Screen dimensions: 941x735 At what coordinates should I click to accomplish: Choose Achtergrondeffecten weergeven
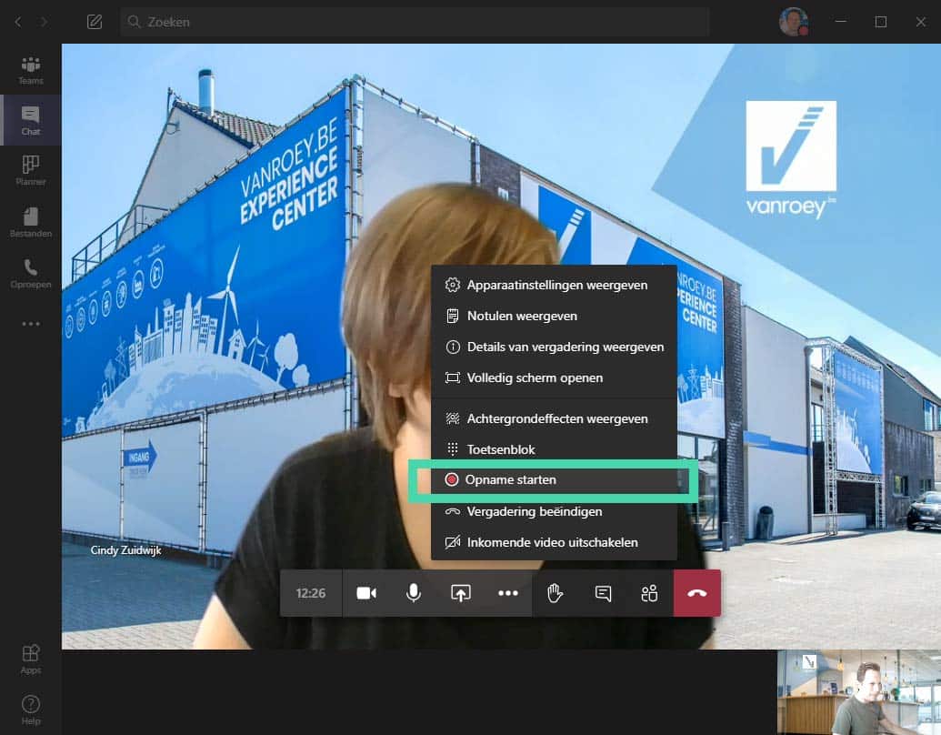(x=554, y=418)
